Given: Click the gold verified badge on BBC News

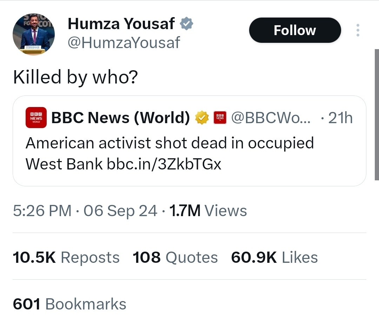Looking at the screenshot, I should pyautogui.click(x=201, y=118).
